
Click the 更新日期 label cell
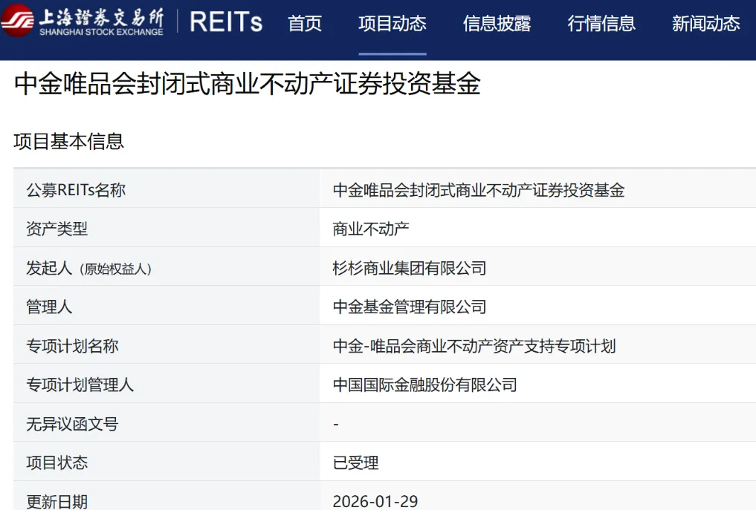[167, 496]
